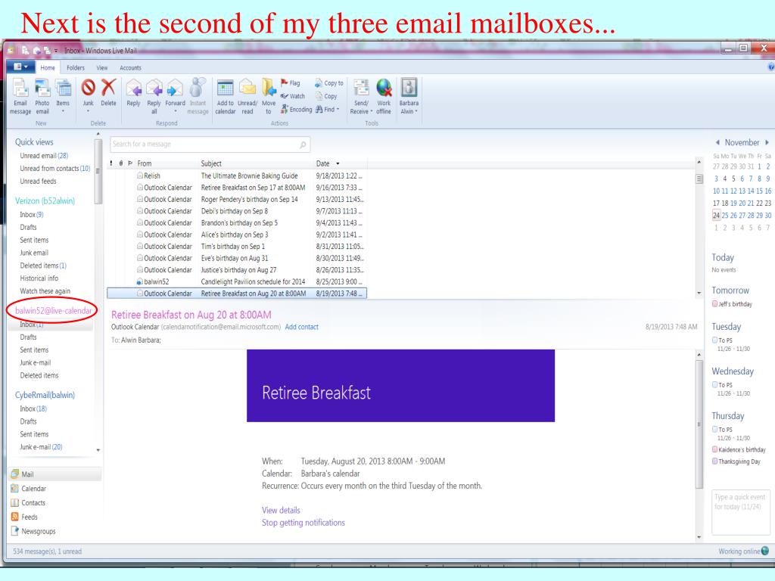Go to next month in calendar
This screenshot has height=581, width=775.
click(x=767, y=142)
